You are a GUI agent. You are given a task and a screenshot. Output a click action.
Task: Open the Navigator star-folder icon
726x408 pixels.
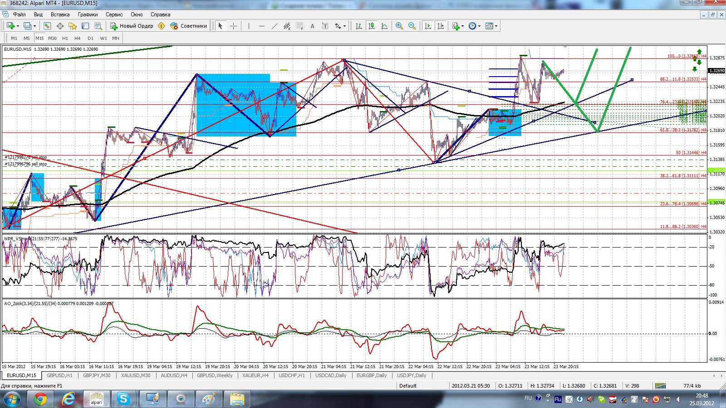point(73,26)
